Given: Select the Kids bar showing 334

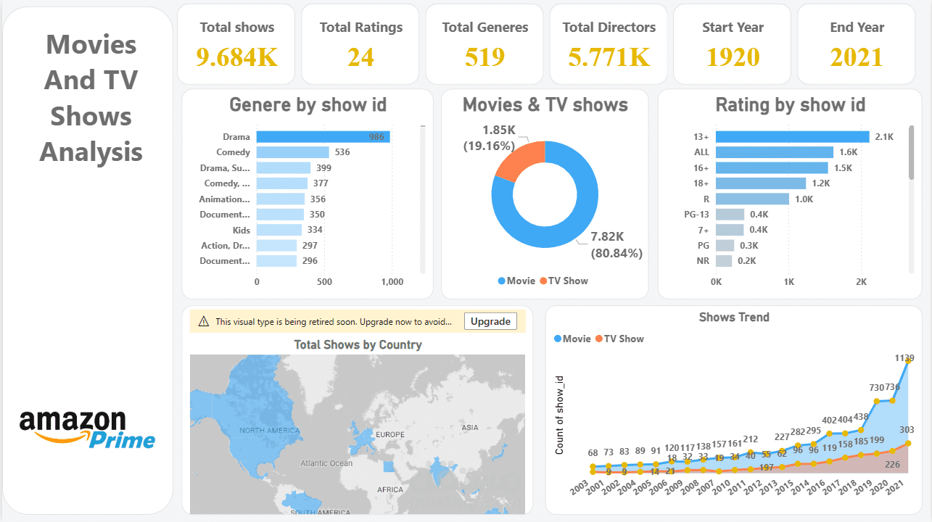Looking at the screenshot, I should (x=279, y=230).
